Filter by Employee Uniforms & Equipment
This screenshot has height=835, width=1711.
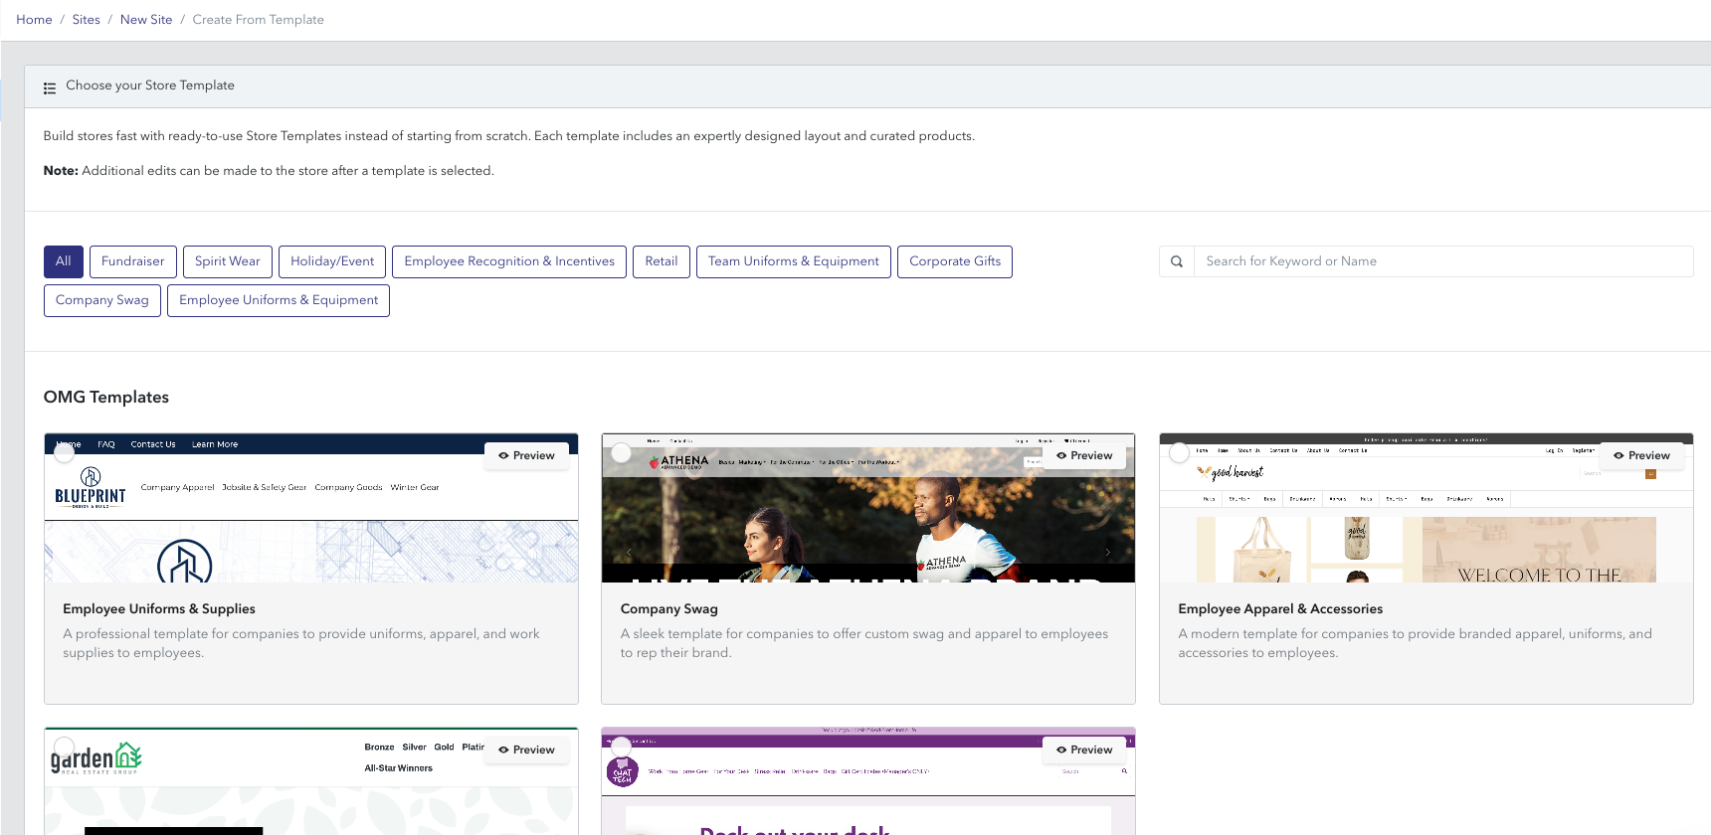pos(279,300)
